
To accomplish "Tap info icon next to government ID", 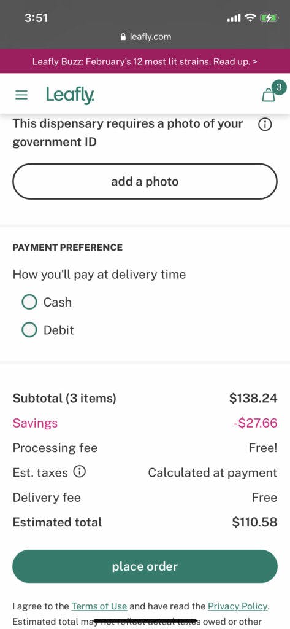I will 265,125.
